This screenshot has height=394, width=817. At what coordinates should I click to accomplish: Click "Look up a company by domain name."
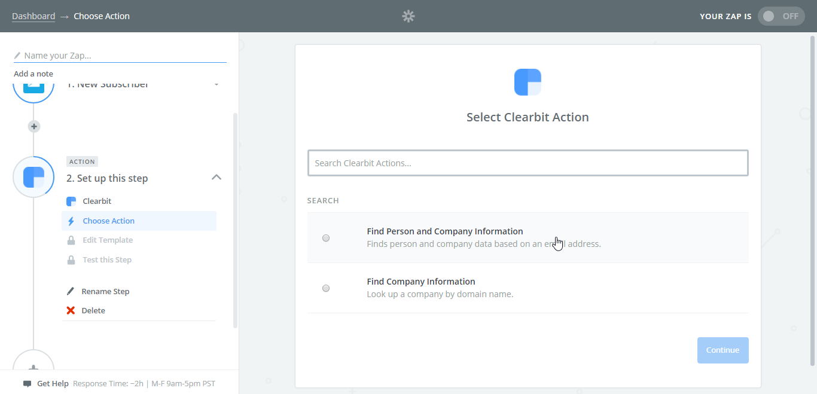440,294
